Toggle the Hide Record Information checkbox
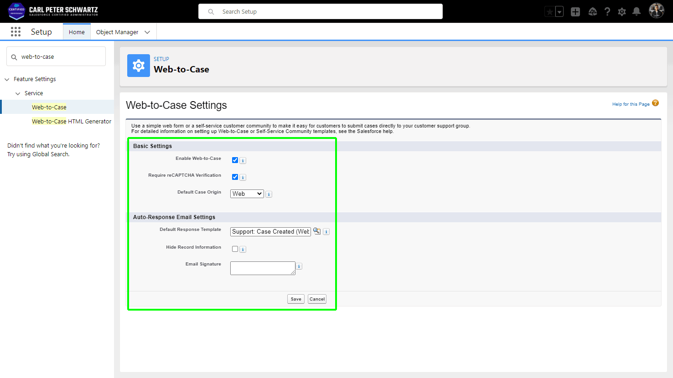The width and height of the screenshot is (673, 378). (235, 249)
